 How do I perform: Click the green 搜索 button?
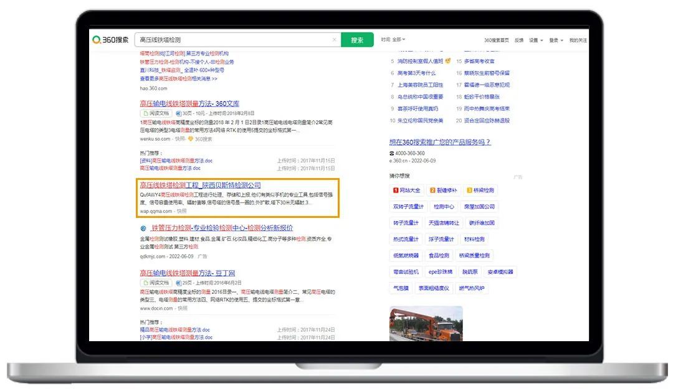[x=357, y=40]
